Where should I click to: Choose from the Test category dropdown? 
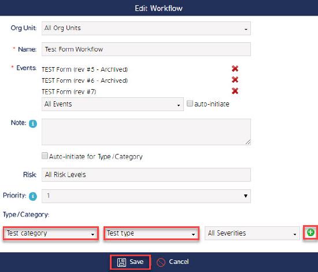[51, 233]
